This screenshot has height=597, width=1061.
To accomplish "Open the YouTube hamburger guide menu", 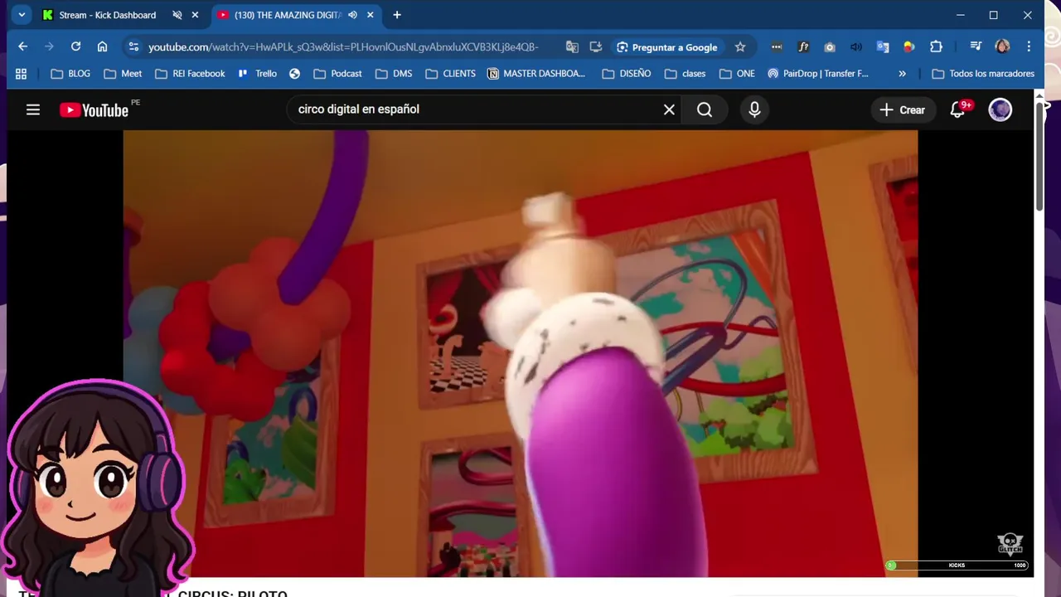I will click(x=33, y=109).
